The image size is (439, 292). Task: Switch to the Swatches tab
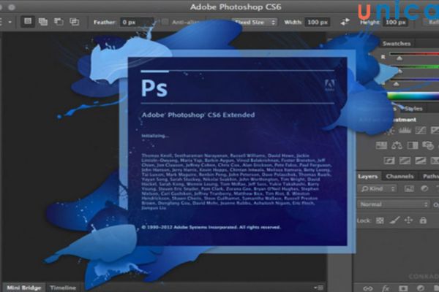tap(397, 44)
